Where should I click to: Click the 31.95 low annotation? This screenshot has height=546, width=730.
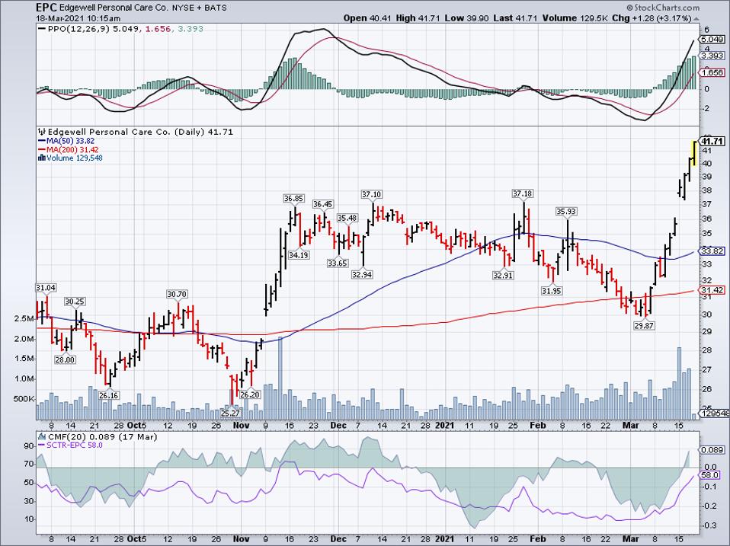click(x=551, y=291)
